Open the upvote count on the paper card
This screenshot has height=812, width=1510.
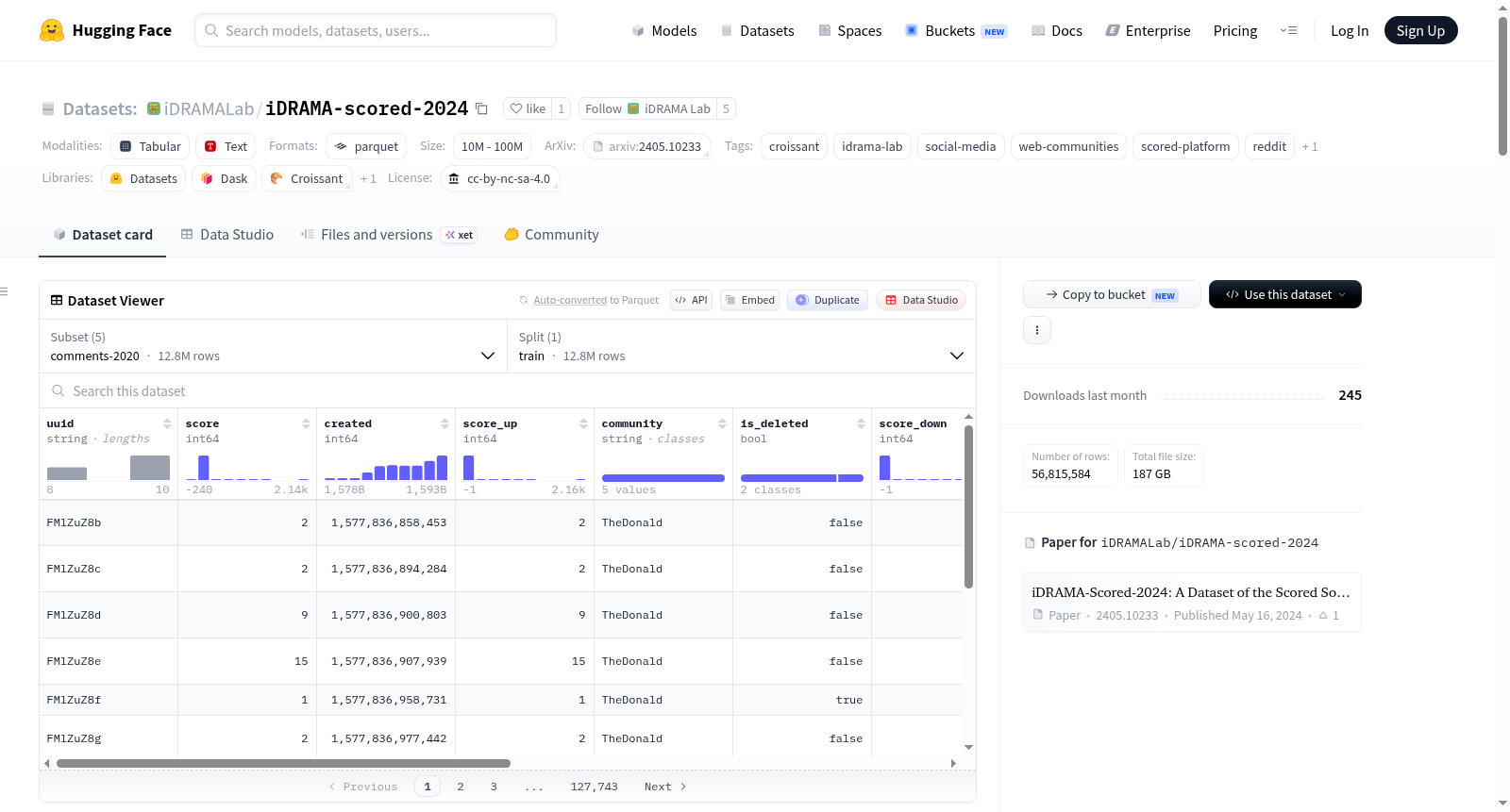point(1329,615)
